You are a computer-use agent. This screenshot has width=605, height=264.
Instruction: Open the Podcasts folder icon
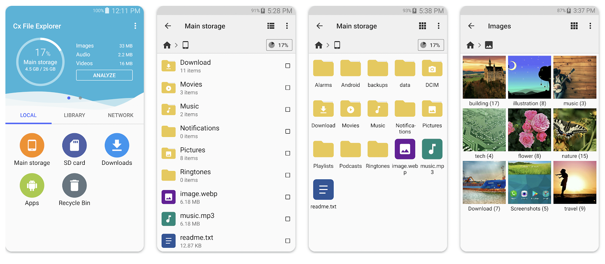tap(350, 150)
